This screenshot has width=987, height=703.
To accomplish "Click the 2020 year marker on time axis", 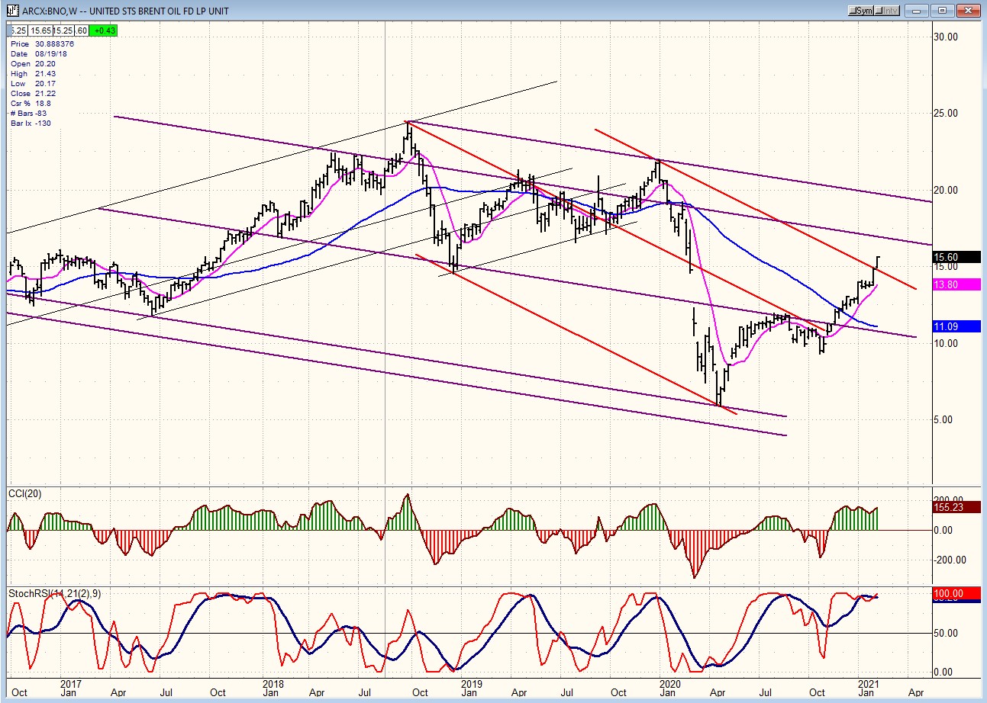I will pyautogui.click(x=669, y=683).
